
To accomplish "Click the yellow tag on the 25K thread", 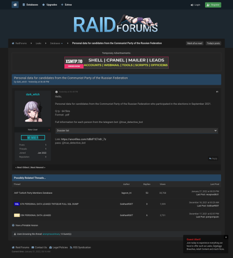I will (x=17, y=215).
